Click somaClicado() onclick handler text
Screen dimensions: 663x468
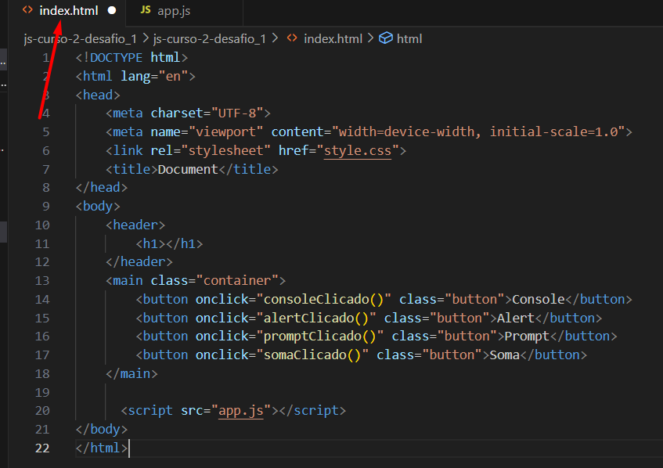coord(312,355)
